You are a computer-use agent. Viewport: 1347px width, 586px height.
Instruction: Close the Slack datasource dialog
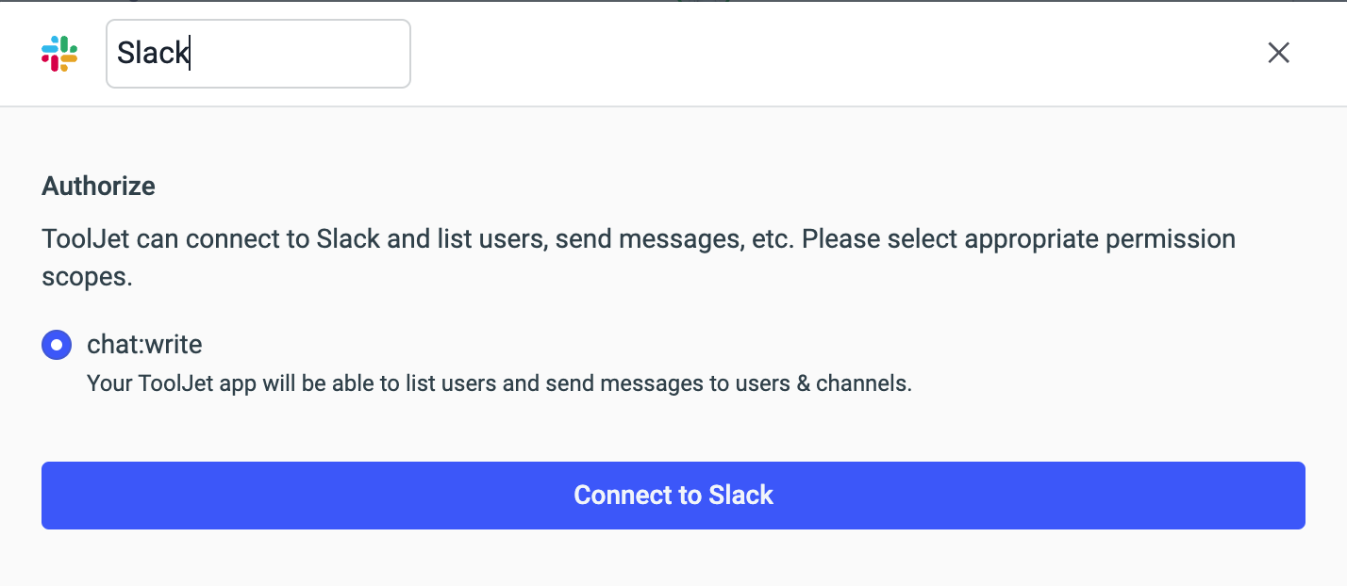[1278, 53]
